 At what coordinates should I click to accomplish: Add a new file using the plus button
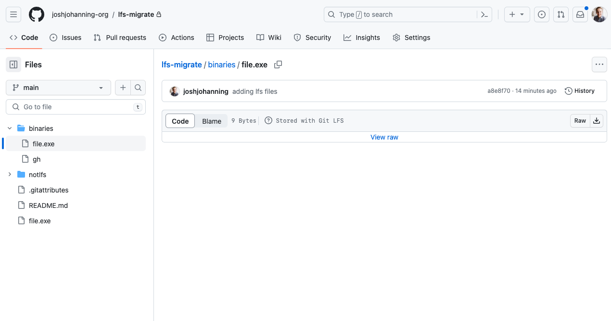pos(123,88)
